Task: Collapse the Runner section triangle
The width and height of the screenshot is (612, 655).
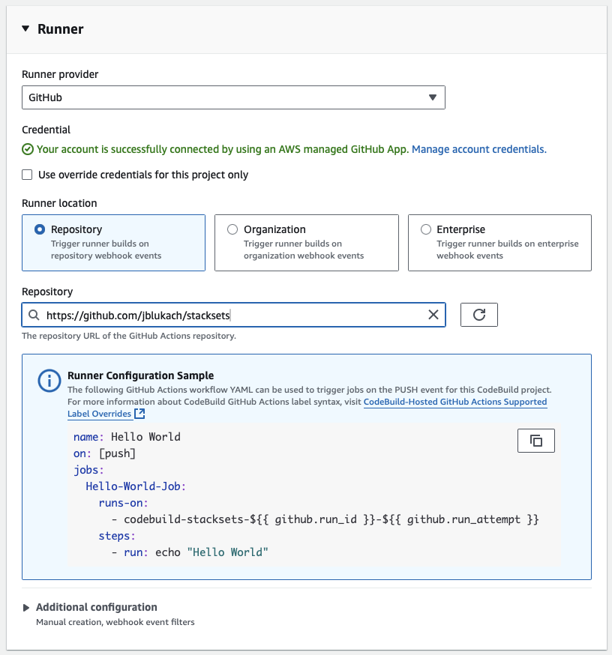Action: tap(25, 29)
